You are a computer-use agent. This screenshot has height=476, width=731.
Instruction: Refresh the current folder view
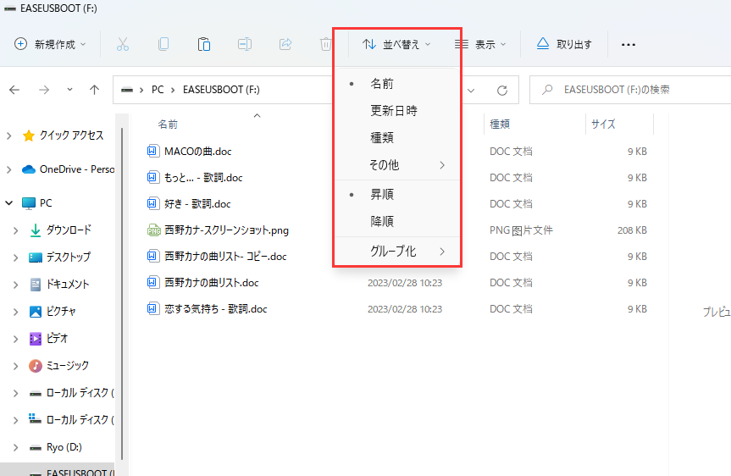click(502, 90)
